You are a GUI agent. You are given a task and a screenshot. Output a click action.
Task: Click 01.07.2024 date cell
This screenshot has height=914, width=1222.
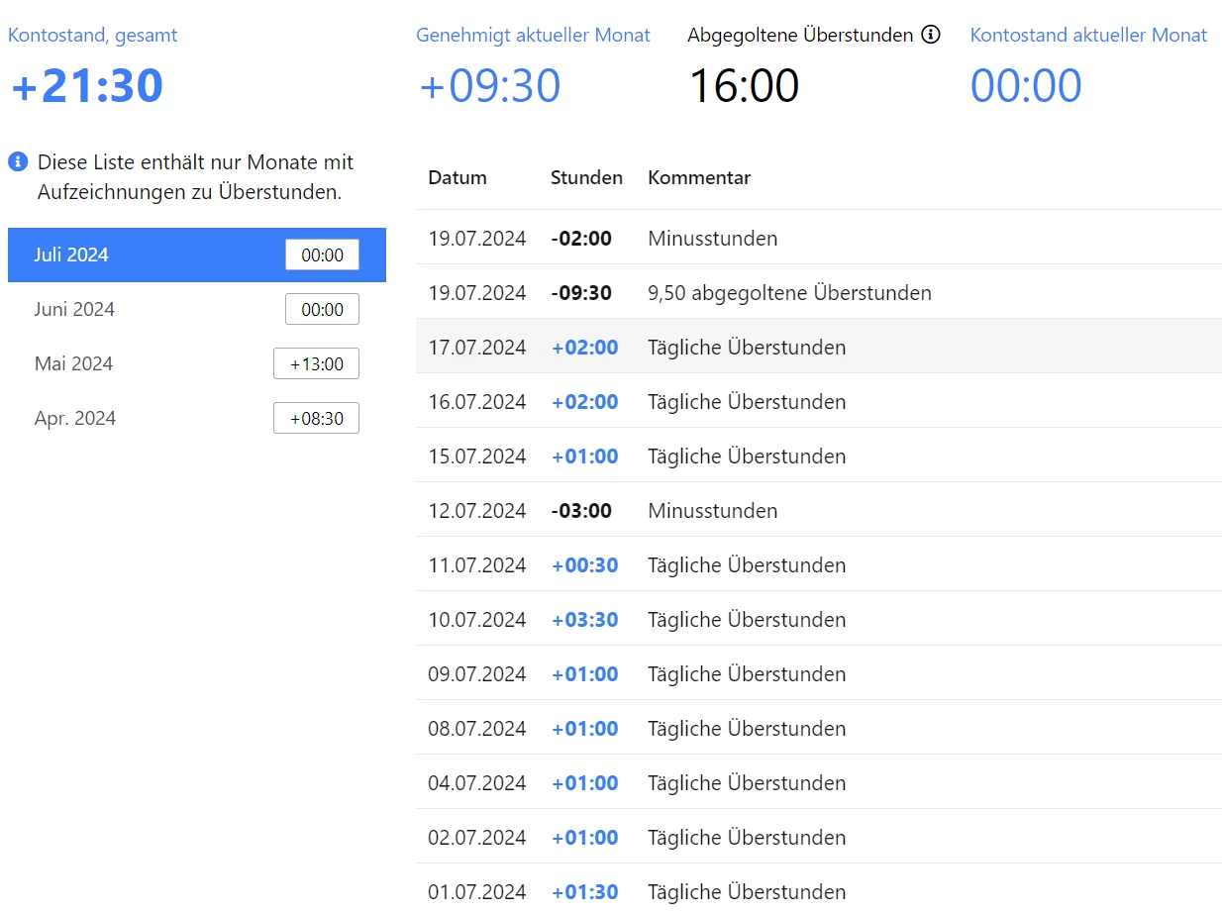pos(477,892)
